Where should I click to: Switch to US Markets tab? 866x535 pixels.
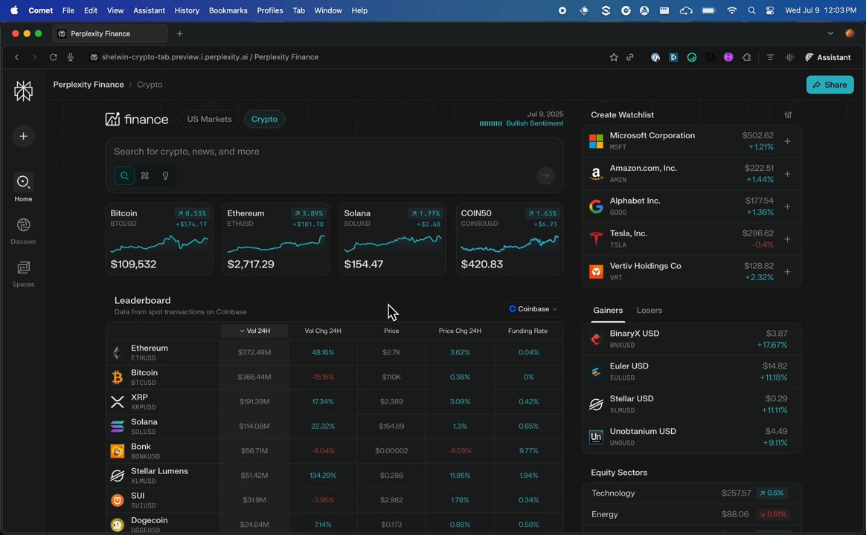tap(209, 119)
